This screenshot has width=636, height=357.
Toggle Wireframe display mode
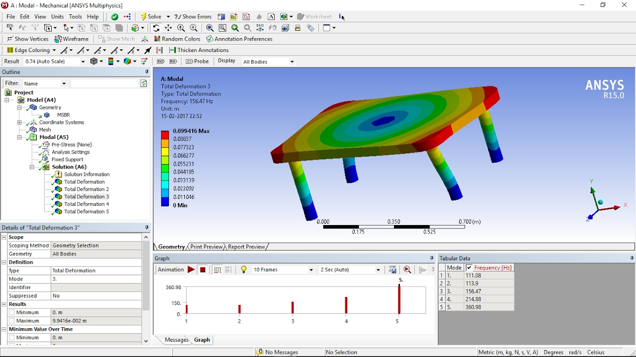coord(72,39)
